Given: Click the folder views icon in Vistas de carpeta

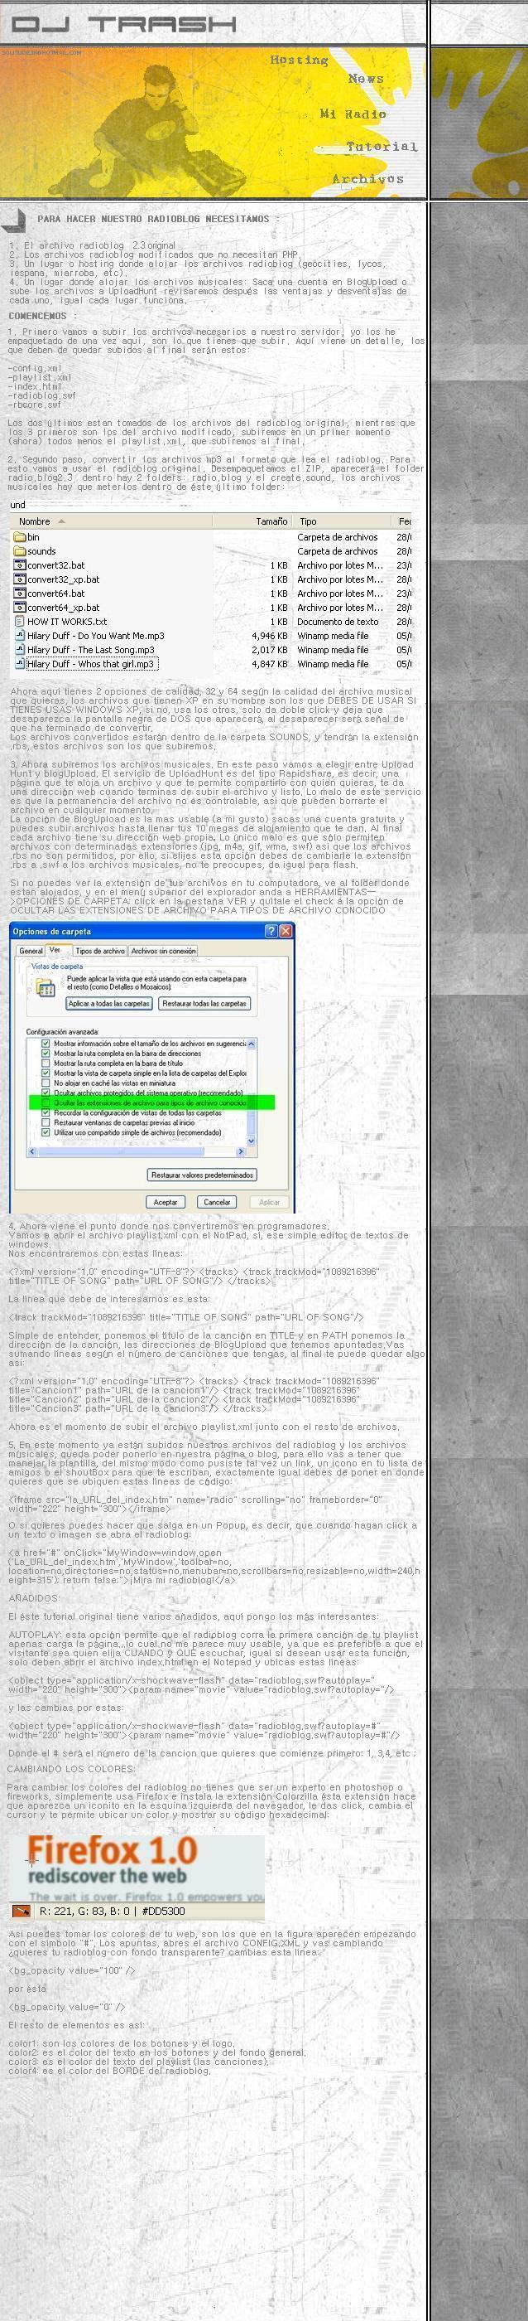Looking at the screenshot, I should (45, 988).
